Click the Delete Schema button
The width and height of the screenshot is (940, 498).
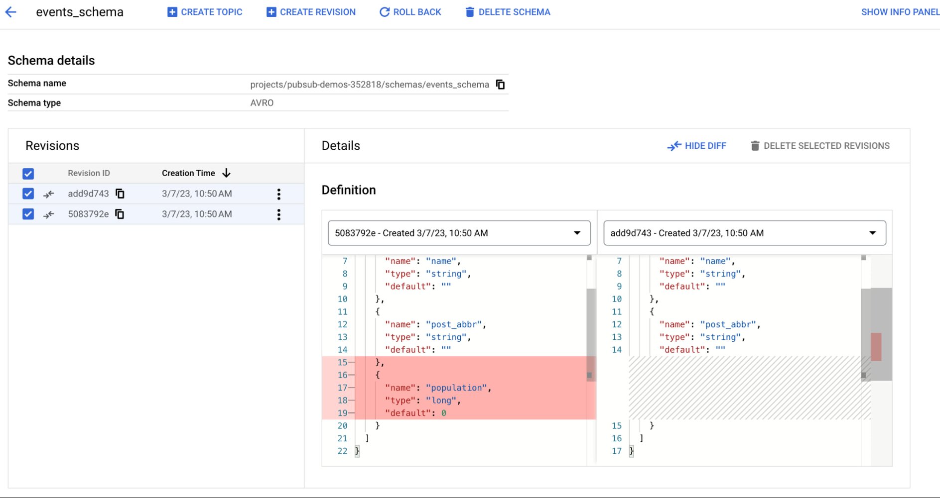pyautogui.click(x=508, y=12)
